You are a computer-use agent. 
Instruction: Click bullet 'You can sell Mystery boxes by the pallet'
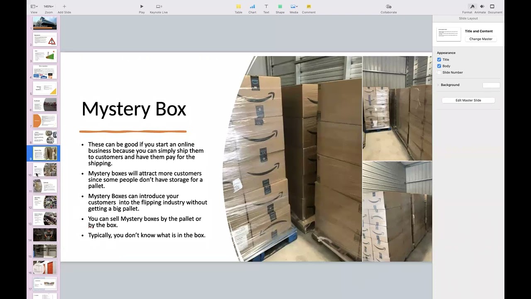pos(145,222)
